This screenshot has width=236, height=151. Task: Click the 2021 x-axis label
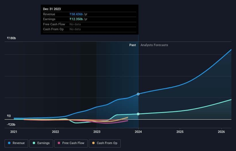14,132
